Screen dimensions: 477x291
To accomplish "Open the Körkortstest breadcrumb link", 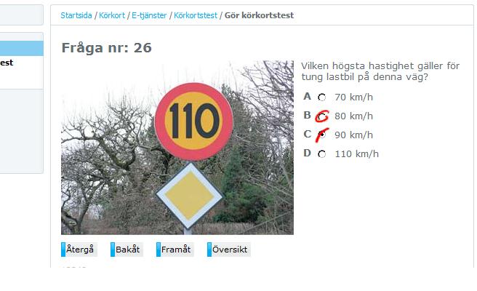I will pos(196,15).
